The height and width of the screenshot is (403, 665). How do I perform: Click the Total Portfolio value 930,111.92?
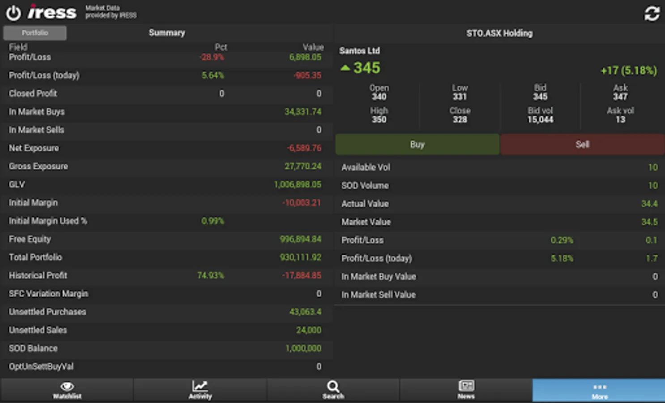(301, 257)
